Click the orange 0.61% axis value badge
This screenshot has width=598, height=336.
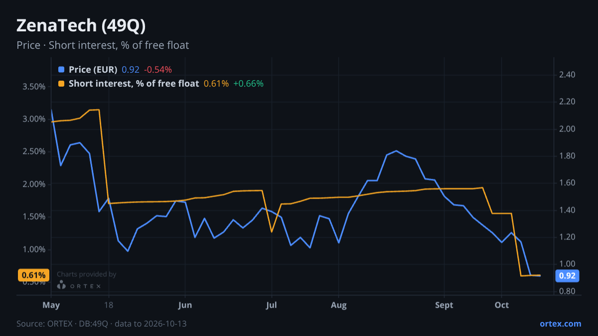34,275
